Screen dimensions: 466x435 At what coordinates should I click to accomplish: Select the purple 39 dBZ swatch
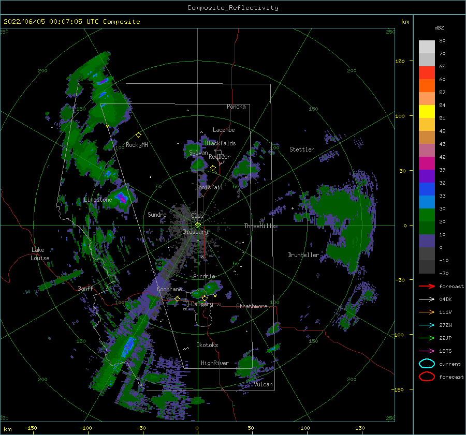point(427,176)
